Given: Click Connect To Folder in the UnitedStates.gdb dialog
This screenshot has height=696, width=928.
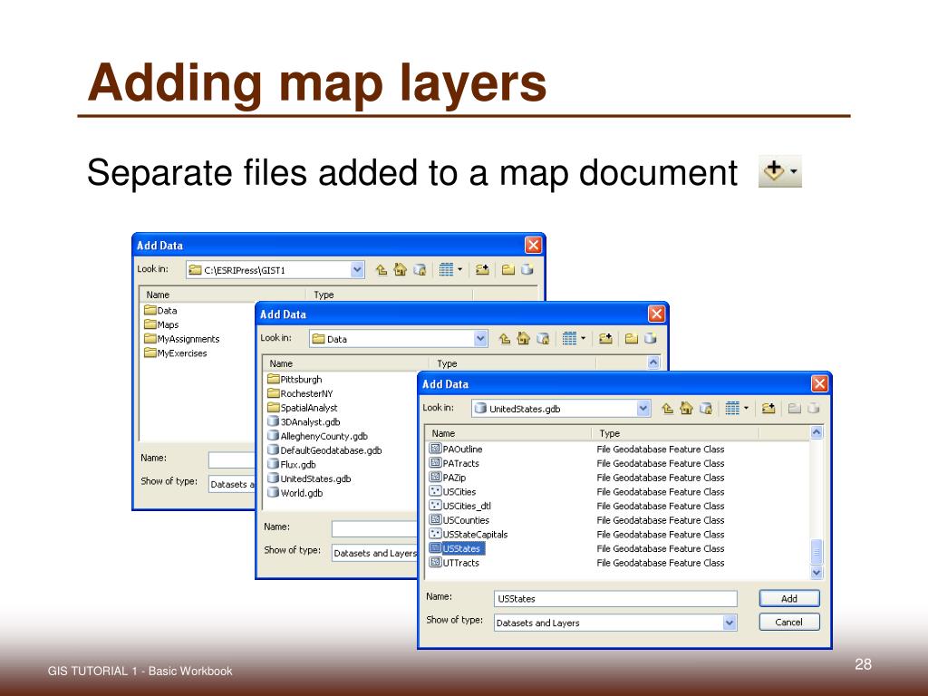Looking at the screenshot, I should (768, 409).
